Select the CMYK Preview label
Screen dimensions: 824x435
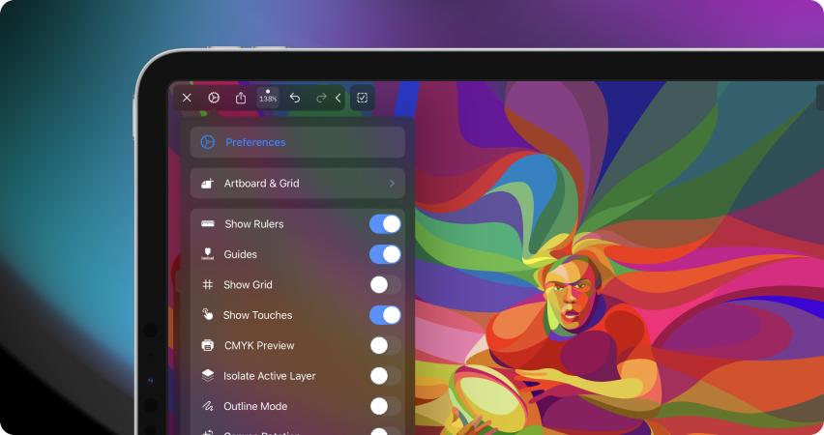click(259, 346)
